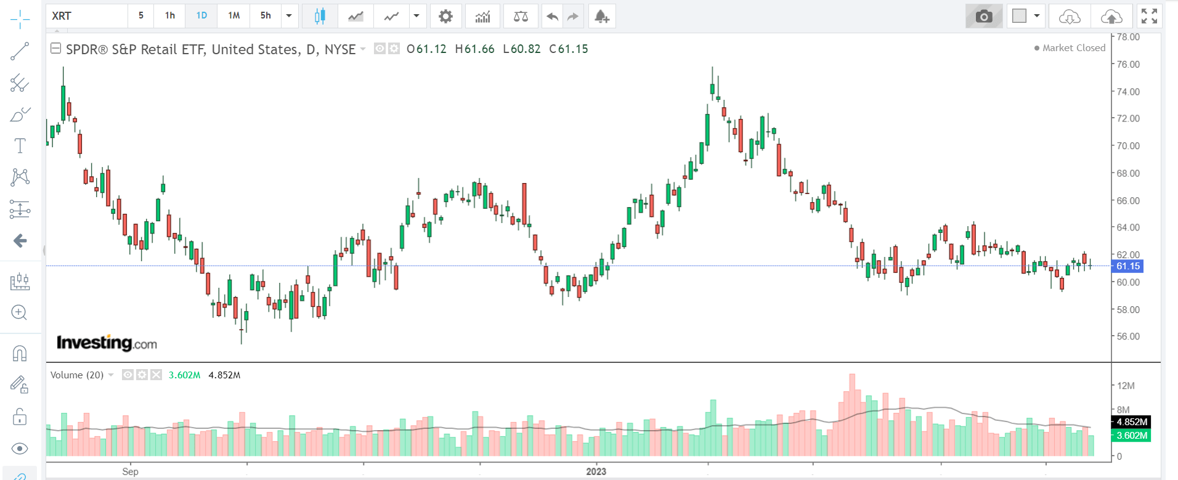Toggle lock all drawing tools

coord(20,417)
